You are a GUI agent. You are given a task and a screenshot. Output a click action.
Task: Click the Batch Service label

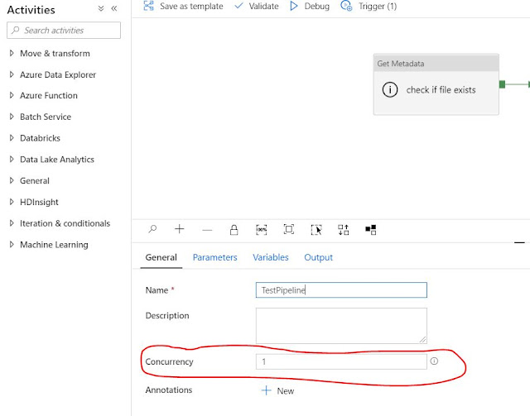[46, 117]
